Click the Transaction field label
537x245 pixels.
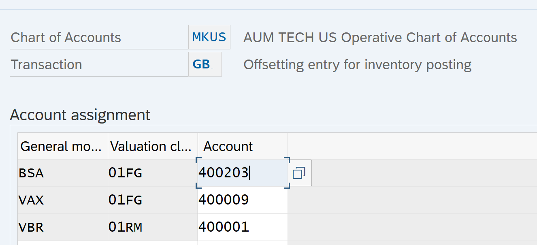[46, 65]
